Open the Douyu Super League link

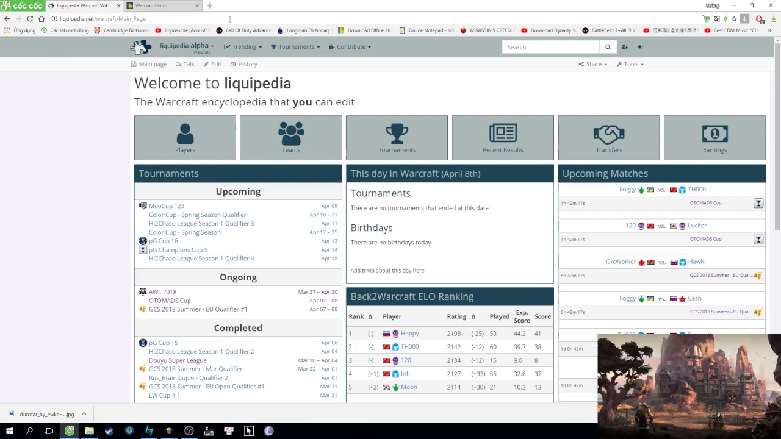[178, 360]
